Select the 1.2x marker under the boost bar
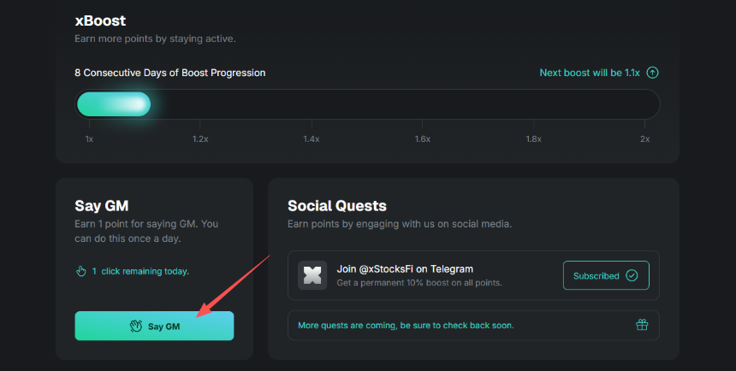 200,138
